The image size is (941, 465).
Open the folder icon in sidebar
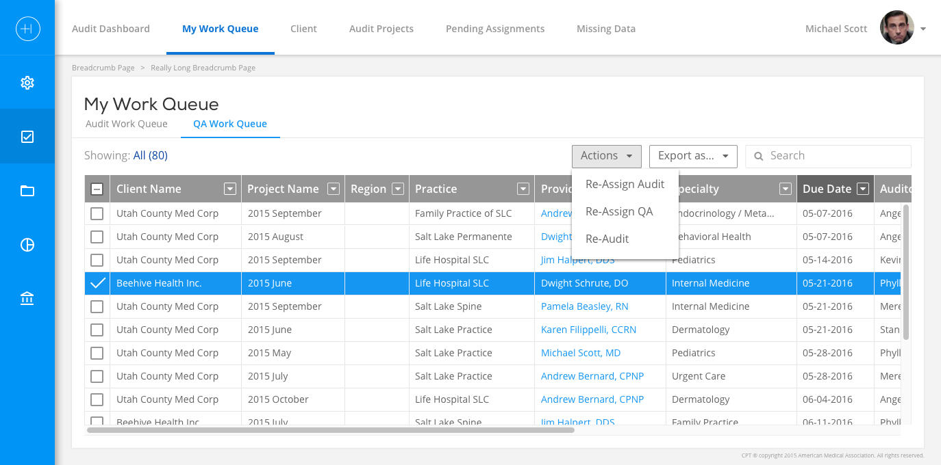(x=27, y=191)
